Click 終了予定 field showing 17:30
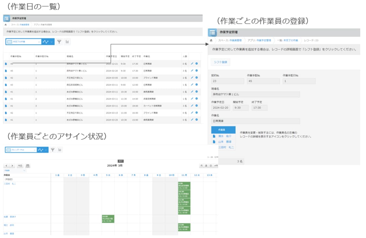 click(259, 108)
